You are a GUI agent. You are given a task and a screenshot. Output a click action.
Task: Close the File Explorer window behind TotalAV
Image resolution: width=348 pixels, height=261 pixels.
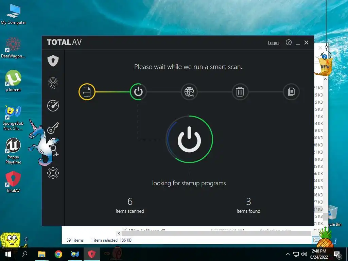point(320,48)
